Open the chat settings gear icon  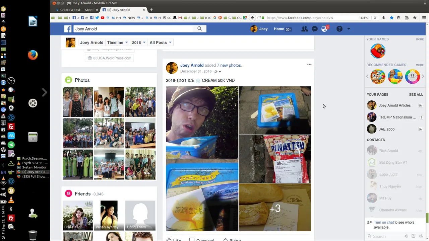tap(406, 236)
